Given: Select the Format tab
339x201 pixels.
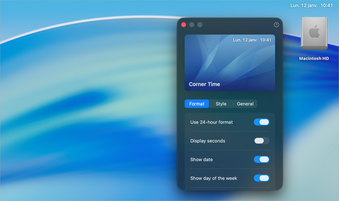Looking at the screenshot, I should tap(197, 104).
